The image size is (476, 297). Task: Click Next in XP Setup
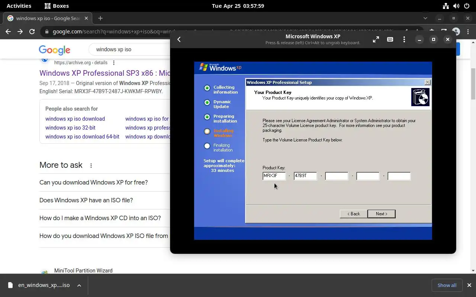(381, 214)
